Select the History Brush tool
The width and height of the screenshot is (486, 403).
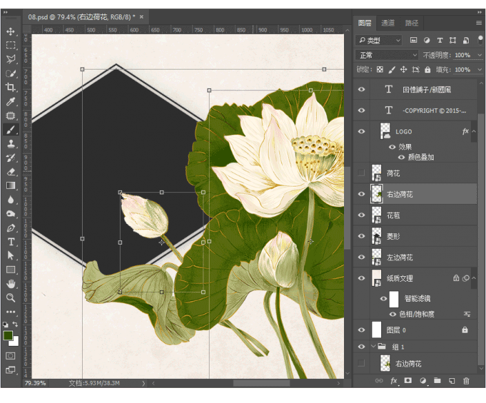(10, 158)
